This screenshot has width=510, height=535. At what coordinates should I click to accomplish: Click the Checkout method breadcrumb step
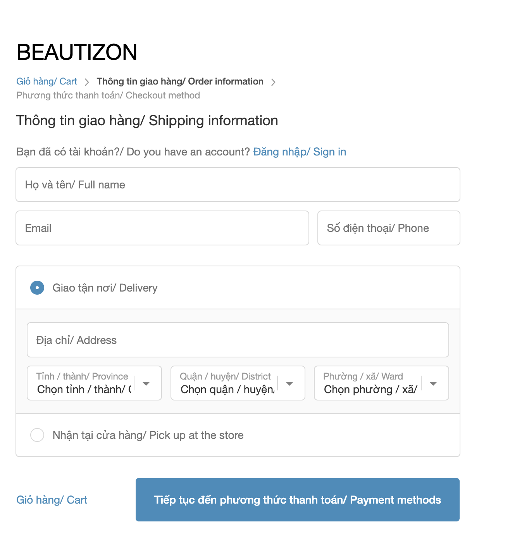(x=108, y=95)
